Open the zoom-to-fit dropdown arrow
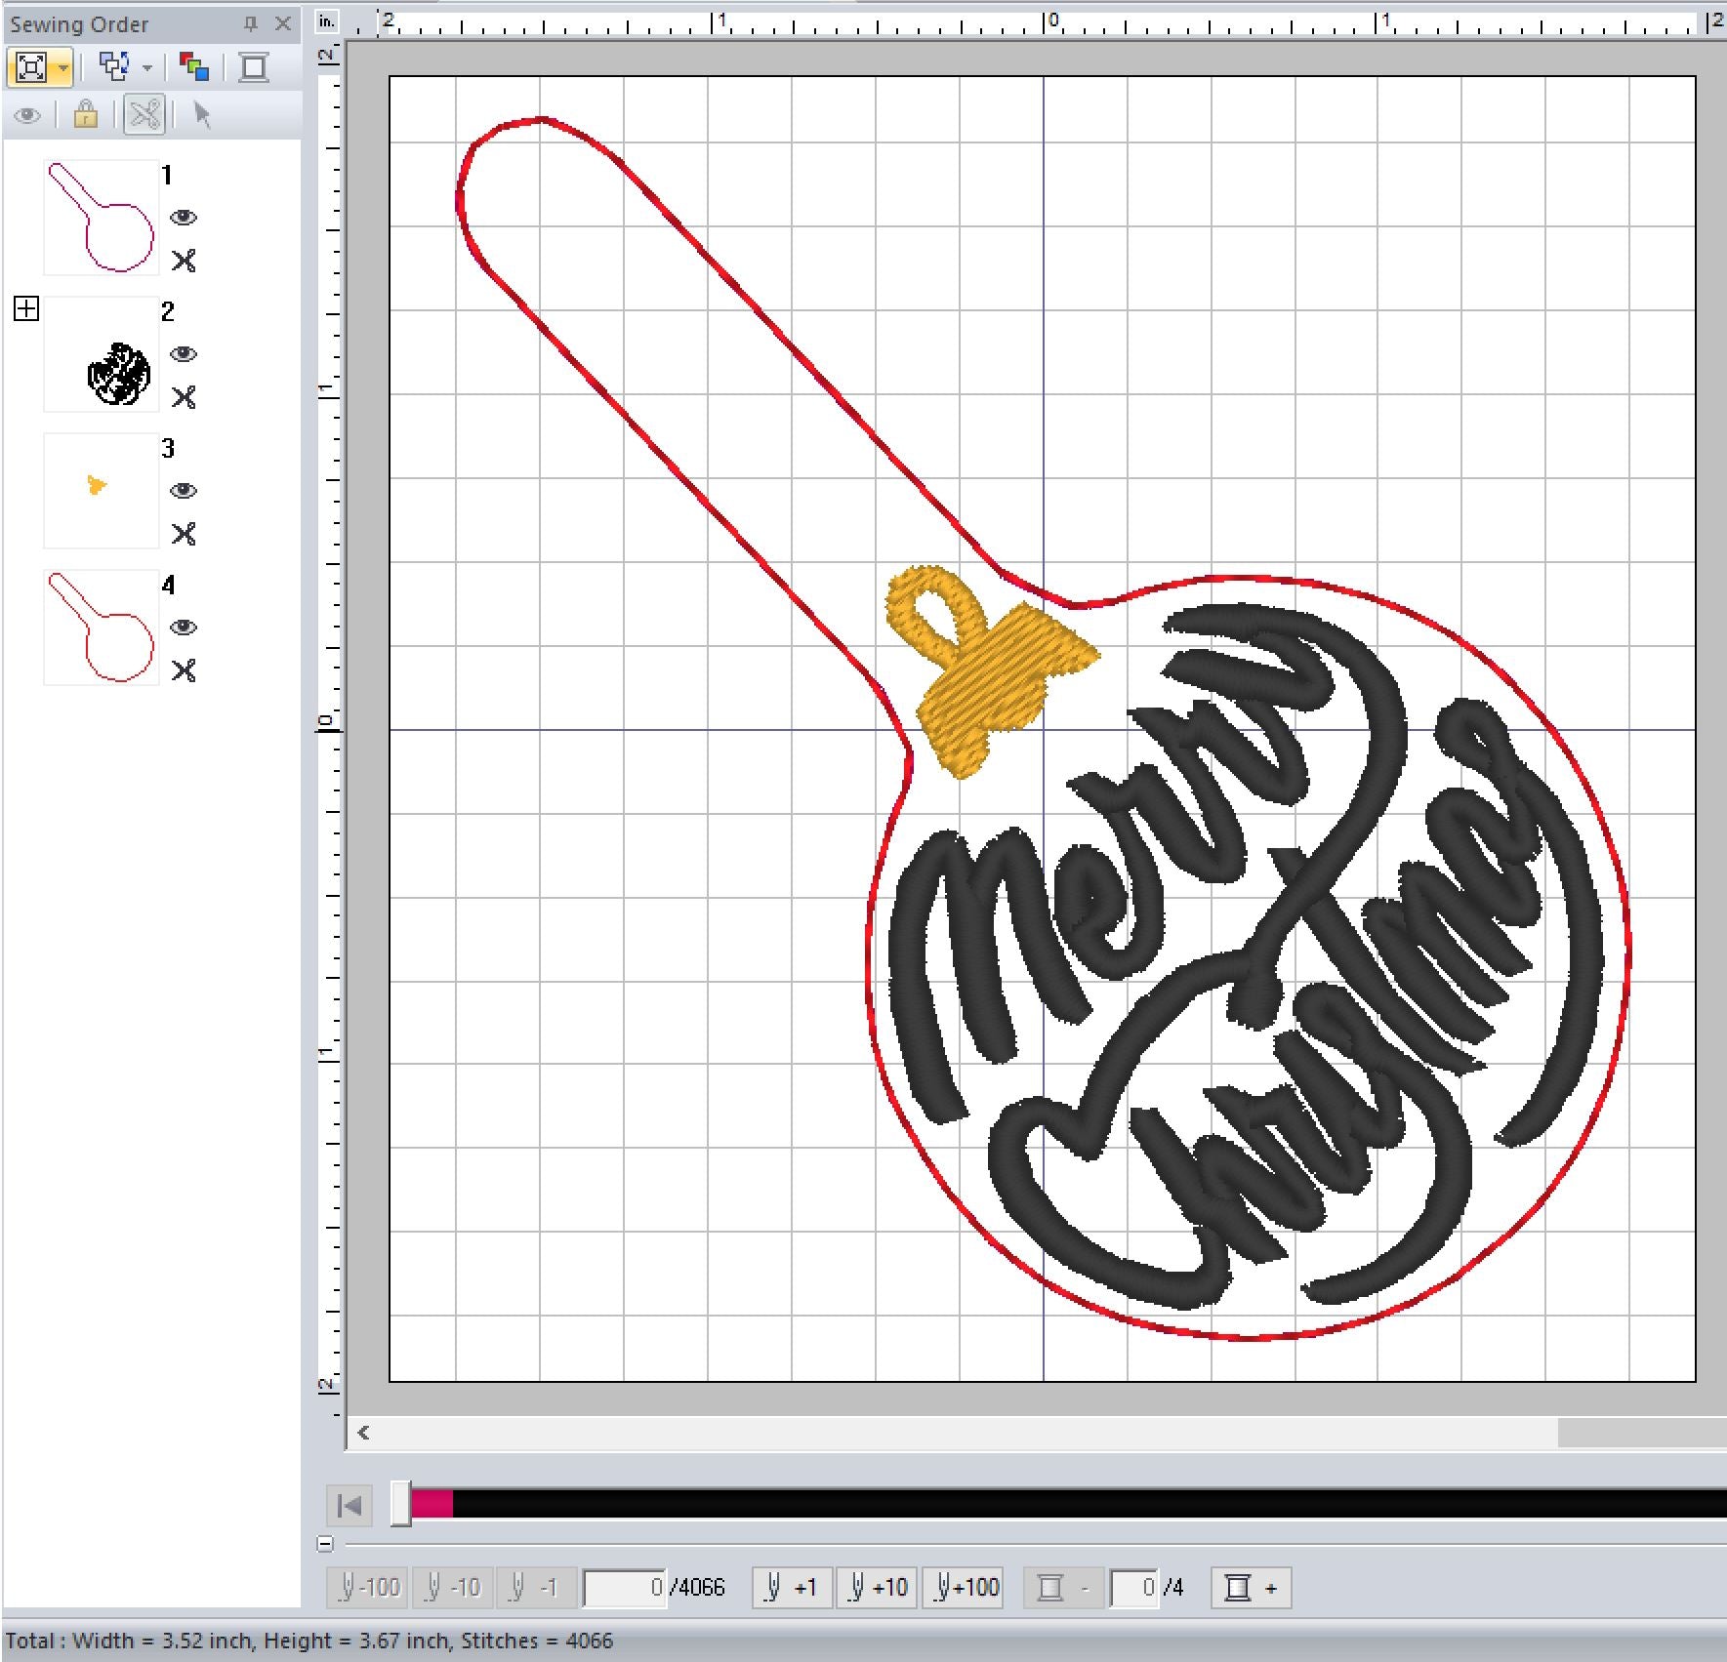 pyautogui.click(x=63, y=68)
